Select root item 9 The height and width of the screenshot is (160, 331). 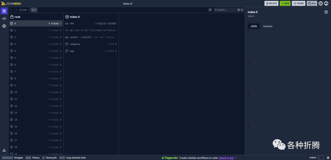click(36, 85)
